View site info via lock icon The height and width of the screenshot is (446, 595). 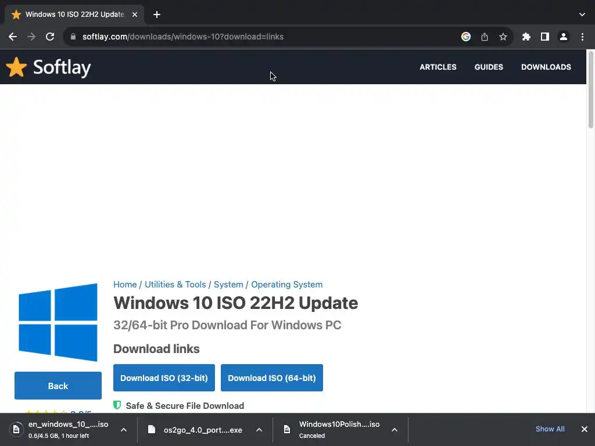[x=73, y=37]
